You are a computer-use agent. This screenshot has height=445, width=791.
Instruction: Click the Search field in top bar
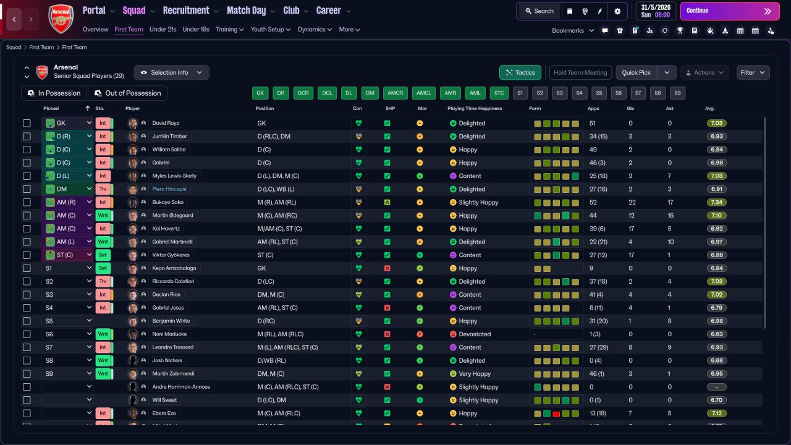[x=539, y=11]
